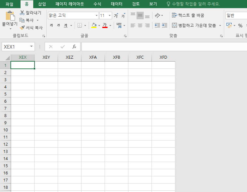Open the View (보기) tab
Viewport: 247px width, 192px height.
pyautogui.click(x=153, y=4)
